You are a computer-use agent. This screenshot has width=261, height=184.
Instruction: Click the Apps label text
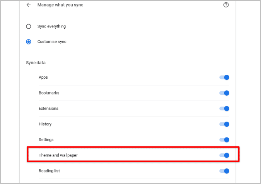[x=43, y=77]
